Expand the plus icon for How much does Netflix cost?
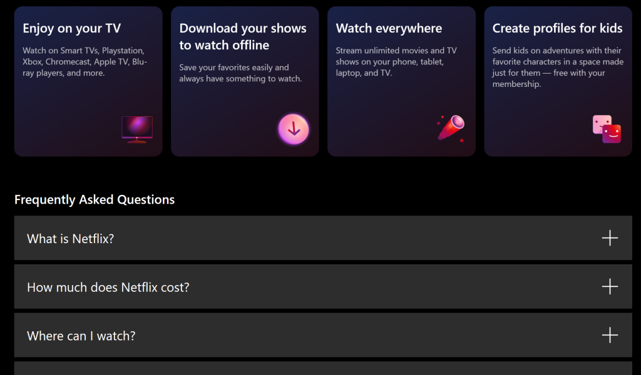This screenshot has width=641, height=375. click(610, 286)
